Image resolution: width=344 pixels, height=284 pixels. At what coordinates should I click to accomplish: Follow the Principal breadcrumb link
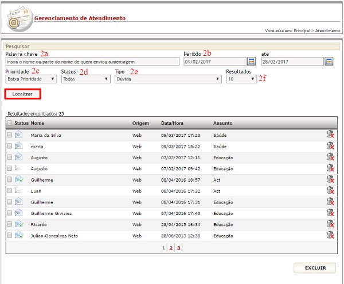302,31
